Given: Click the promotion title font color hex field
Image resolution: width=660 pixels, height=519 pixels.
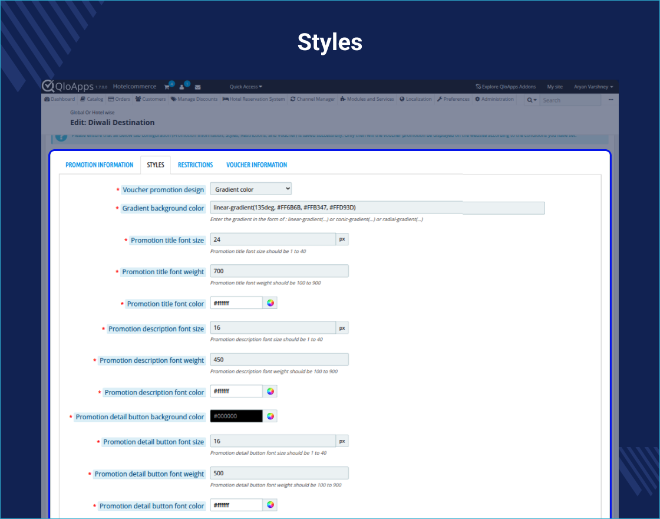Looking at the screenshot, I should (x=236, y=303).
